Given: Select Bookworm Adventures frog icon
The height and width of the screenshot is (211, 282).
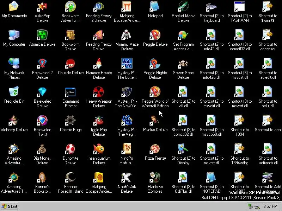Looking at the screenshot, I should (x=70, y=6).
